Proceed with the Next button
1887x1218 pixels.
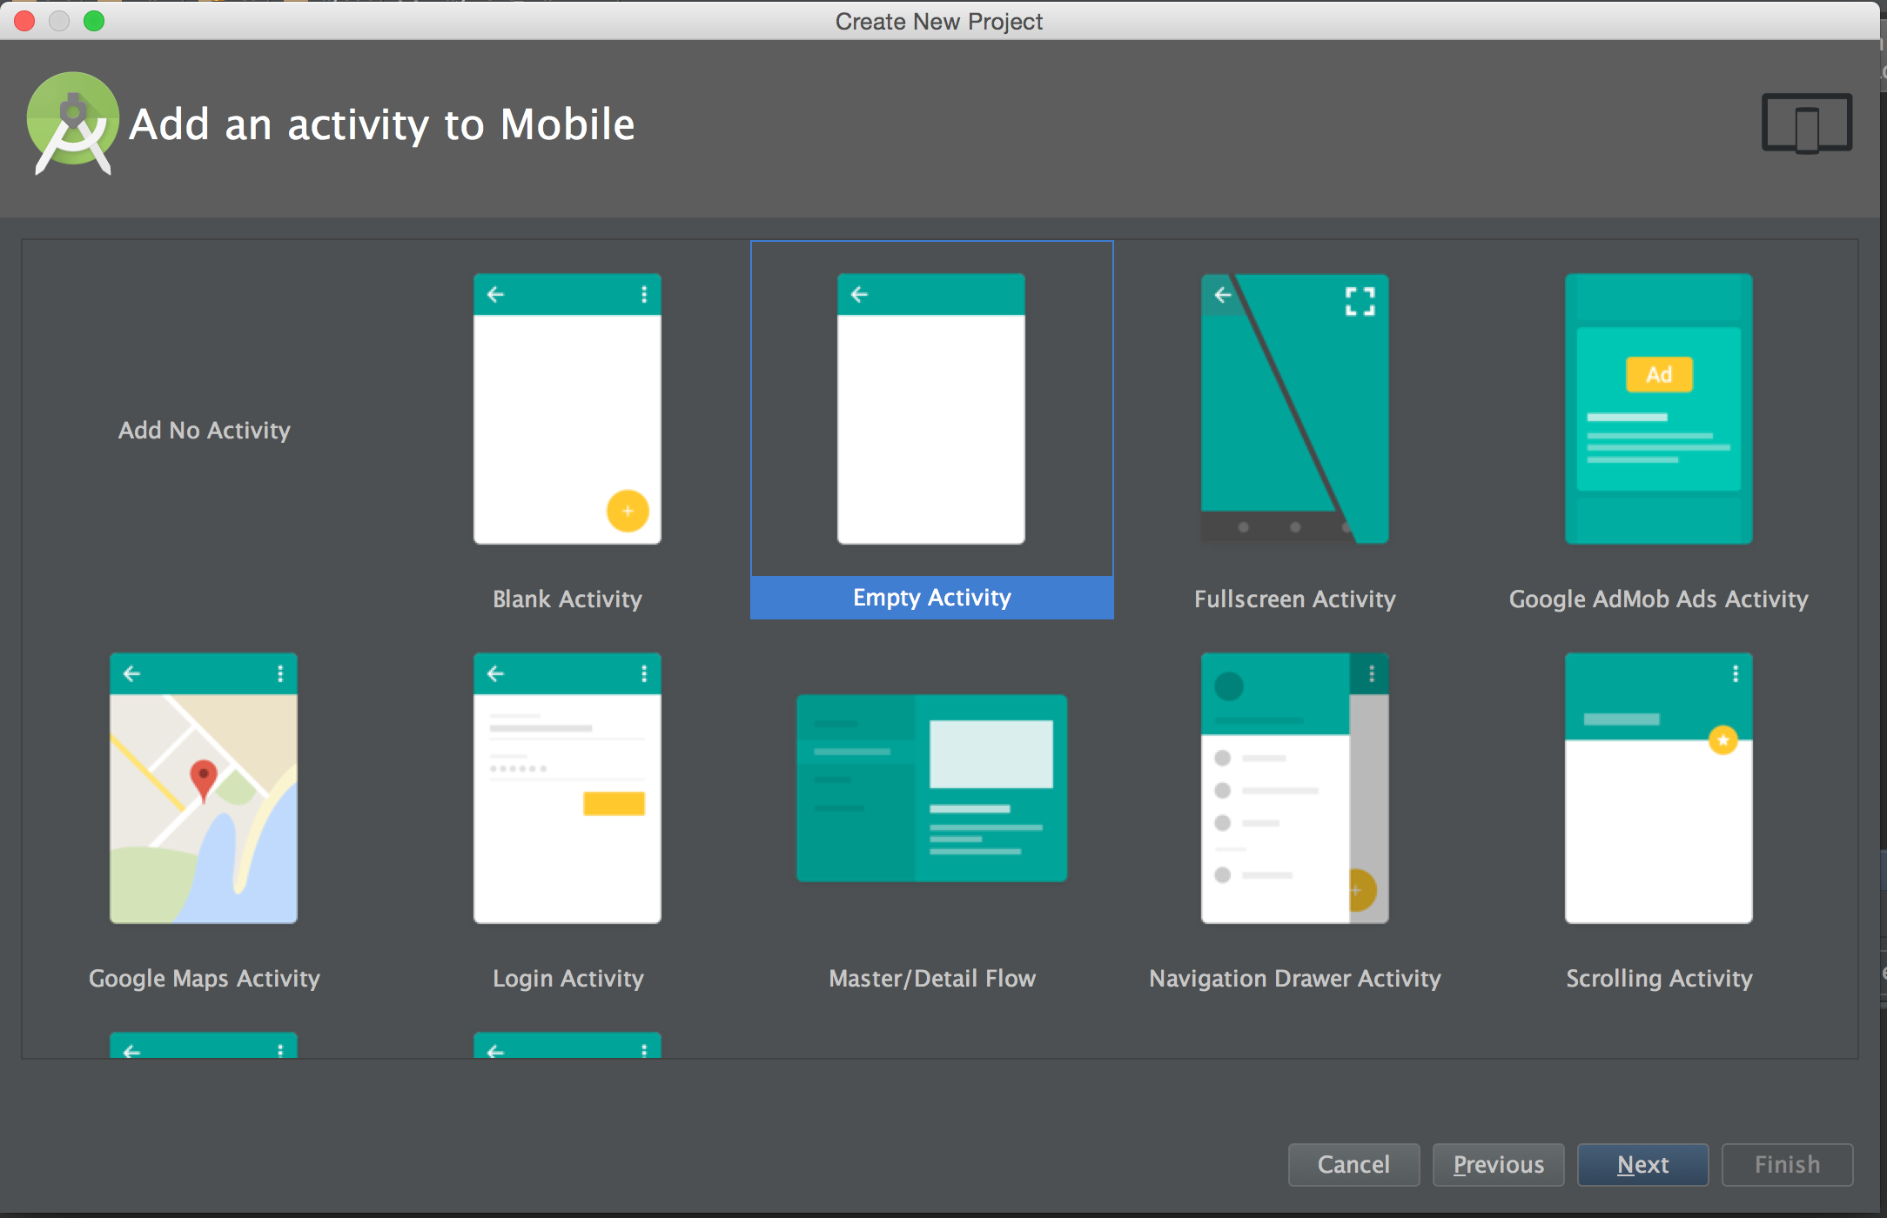pos(1642,1164)
